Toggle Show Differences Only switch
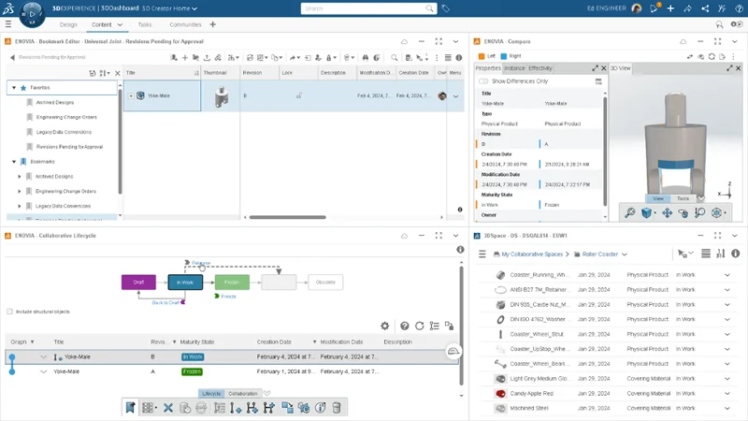 [x=483, y=81]
